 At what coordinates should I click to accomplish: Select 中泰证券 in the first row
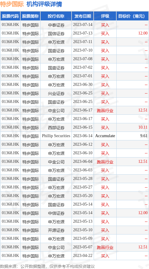click(56, 25)
